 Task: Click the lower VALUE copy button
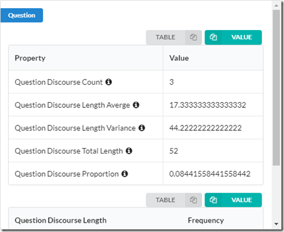click(x=233, y=200)
